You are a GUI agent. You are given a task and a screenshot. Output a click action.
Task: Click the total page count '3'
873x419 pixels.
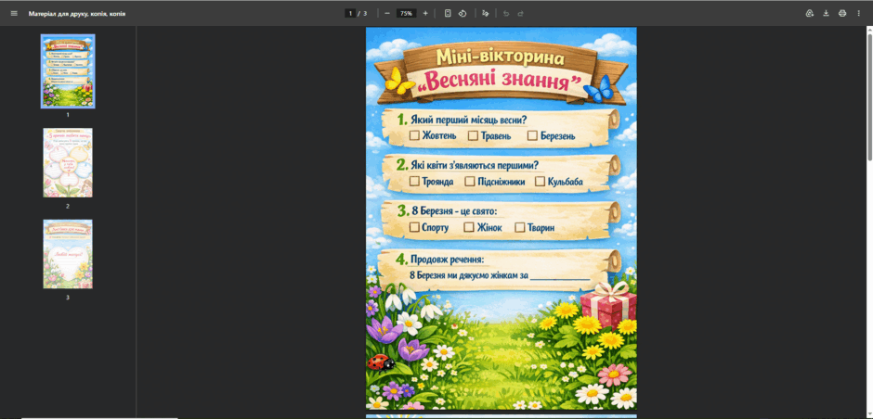pyautogui.click(x=365, y=13)
